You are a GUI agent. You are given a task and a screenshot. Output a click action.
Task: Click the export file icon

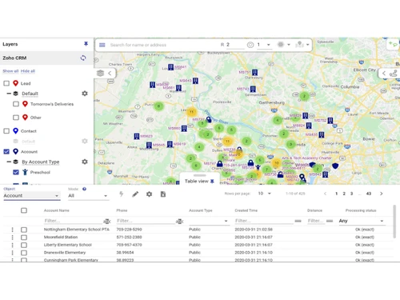pyautogui.click(x=163, y=194)
